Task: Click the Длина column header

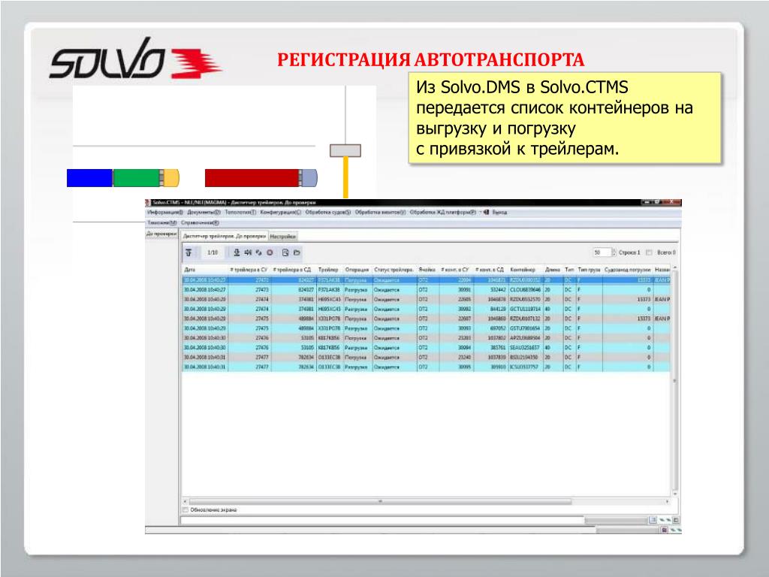Action: click(x=553, y=270)
